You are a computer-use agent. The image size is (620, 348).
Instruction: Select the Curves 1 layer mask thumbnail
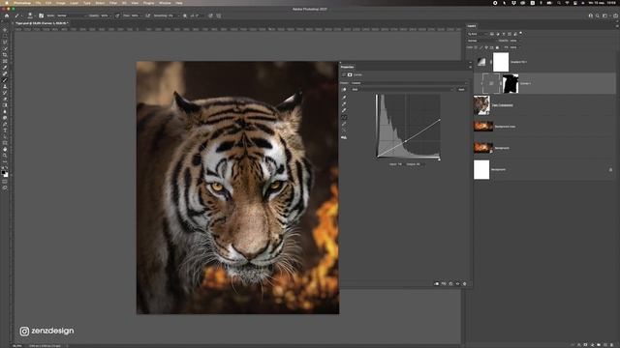tap(511, 84)
